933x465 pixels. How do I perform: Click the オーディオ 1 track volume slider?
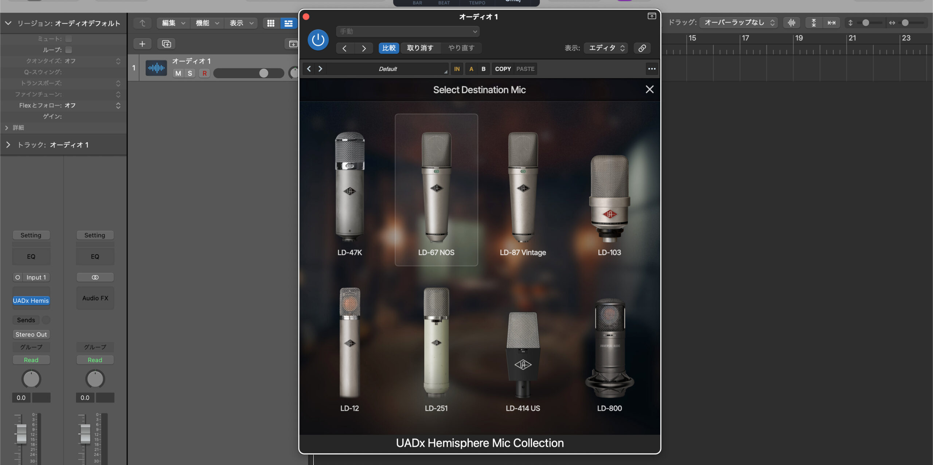tap(249, 73)
